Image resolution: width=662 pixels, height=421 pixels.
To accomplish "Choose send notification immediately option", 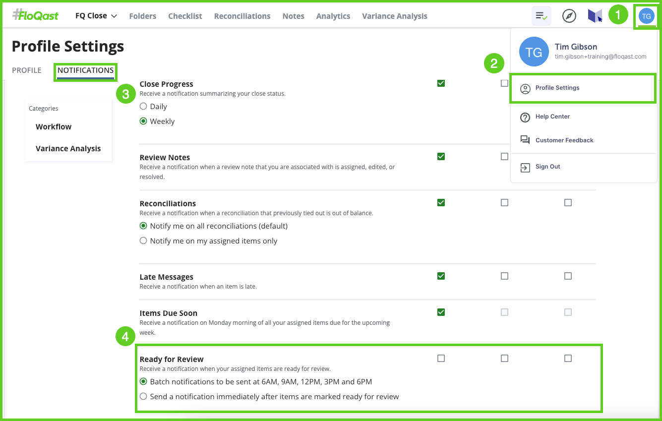I will 143,397.
